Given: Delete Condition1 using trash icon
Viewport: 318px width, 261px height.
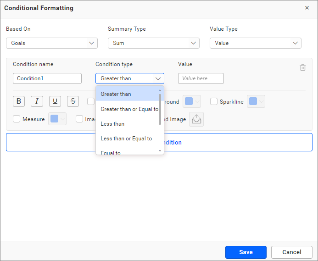Looking at the screenshot, I should (x=303, y=67).
